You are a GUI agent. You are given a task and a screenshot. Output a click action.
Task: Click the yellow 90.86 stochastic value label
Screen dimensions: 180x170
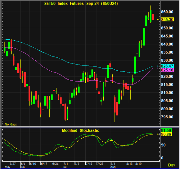pyautogui.click(x=166, y=134)
